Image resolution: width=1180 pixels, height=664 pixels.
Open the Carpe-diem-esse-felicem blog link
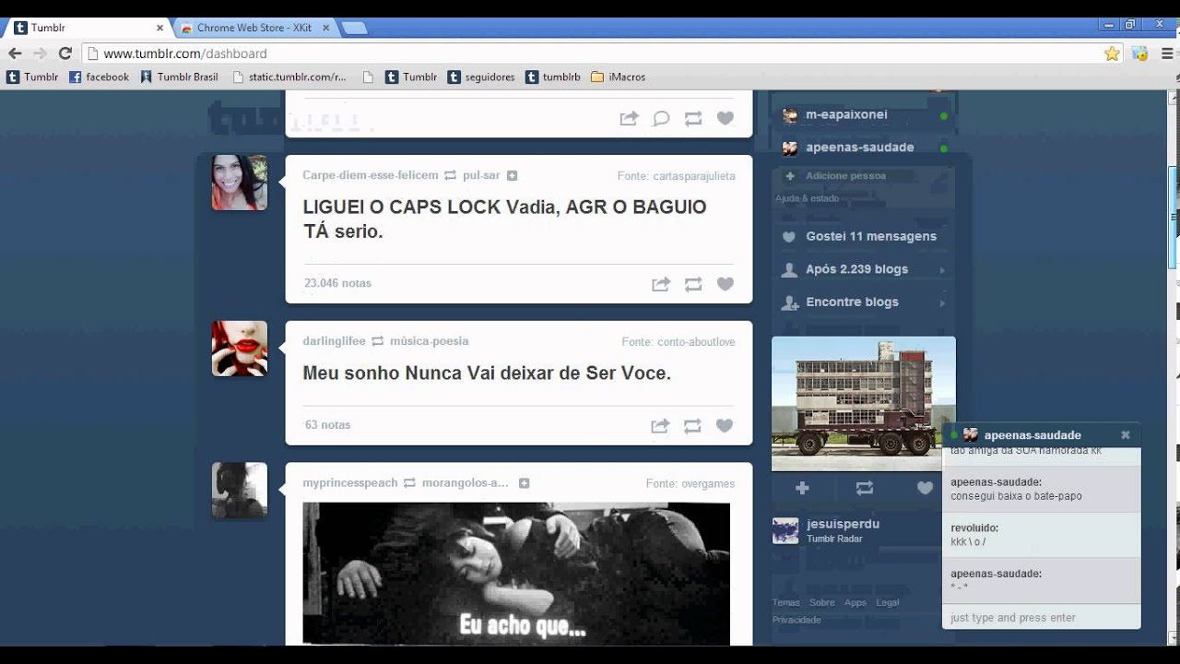tap(371, 175)
